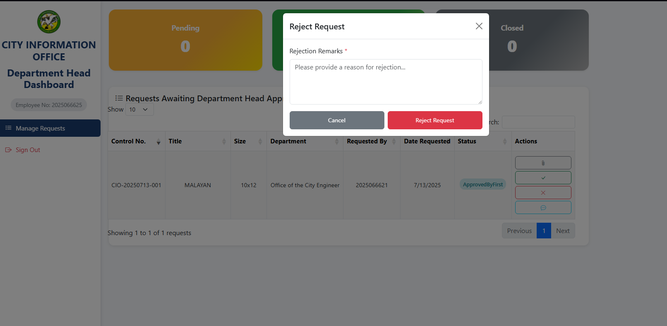Cancel the rejection dialog

coord(337,120)
